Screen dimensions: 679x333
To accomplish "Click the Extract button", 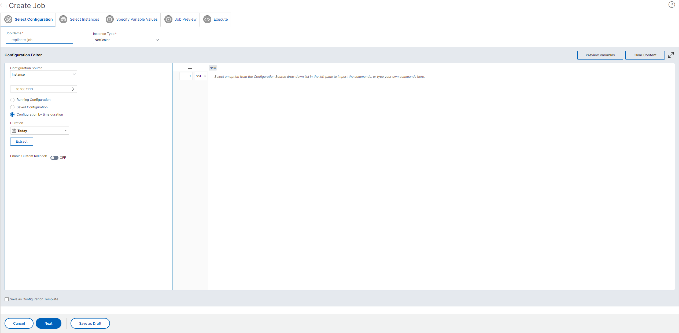I will (x=22, y=142).
